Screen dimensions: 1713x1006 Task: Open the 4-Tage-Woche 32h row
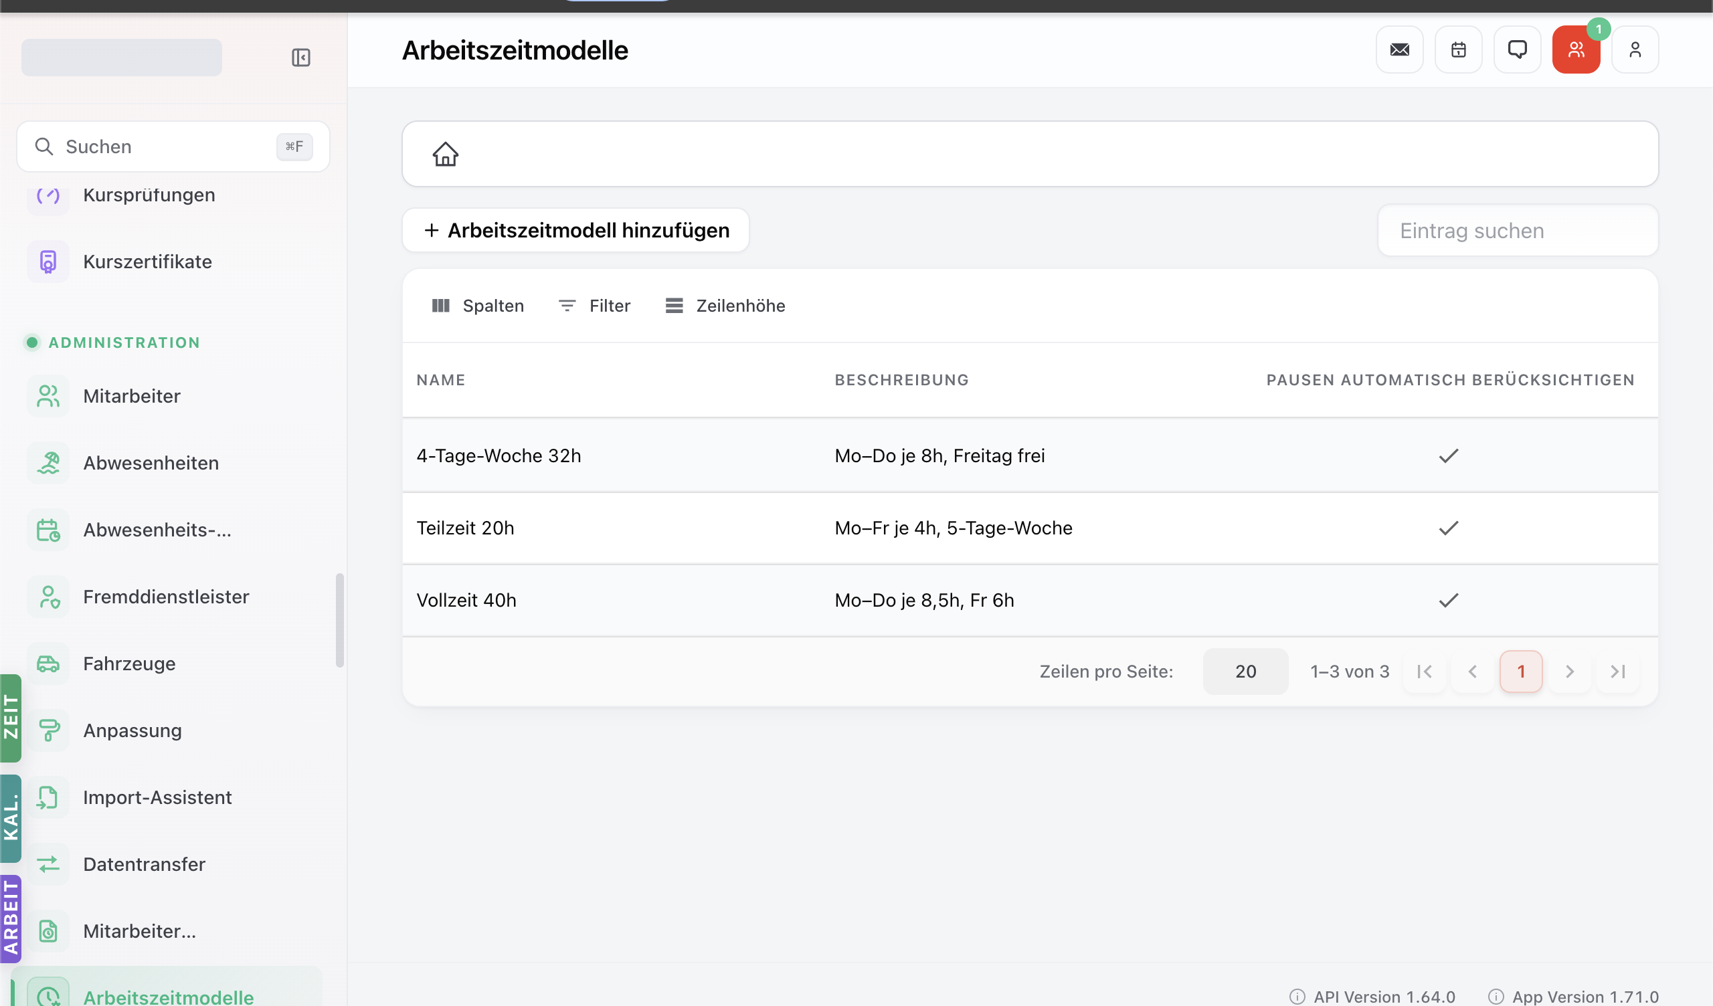coord(1030,456)
